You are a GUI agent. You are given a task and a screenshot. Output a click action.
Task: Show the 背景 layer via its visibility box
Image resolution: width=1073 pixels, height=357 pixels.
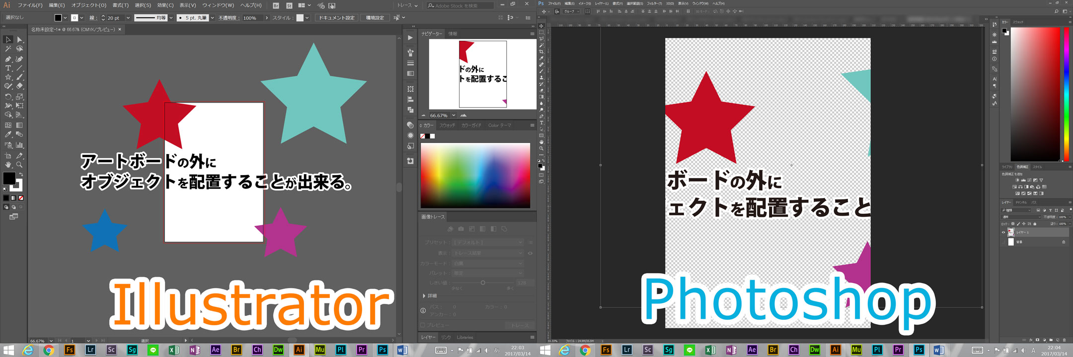[x=1003, y=242]
